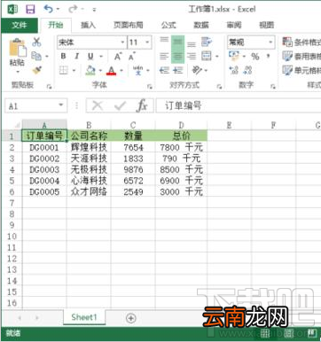Image resolution: width=321 pixels, height=342 pixels.
Task: Click accounting number format icon
Action: click(x=234, y=56)
